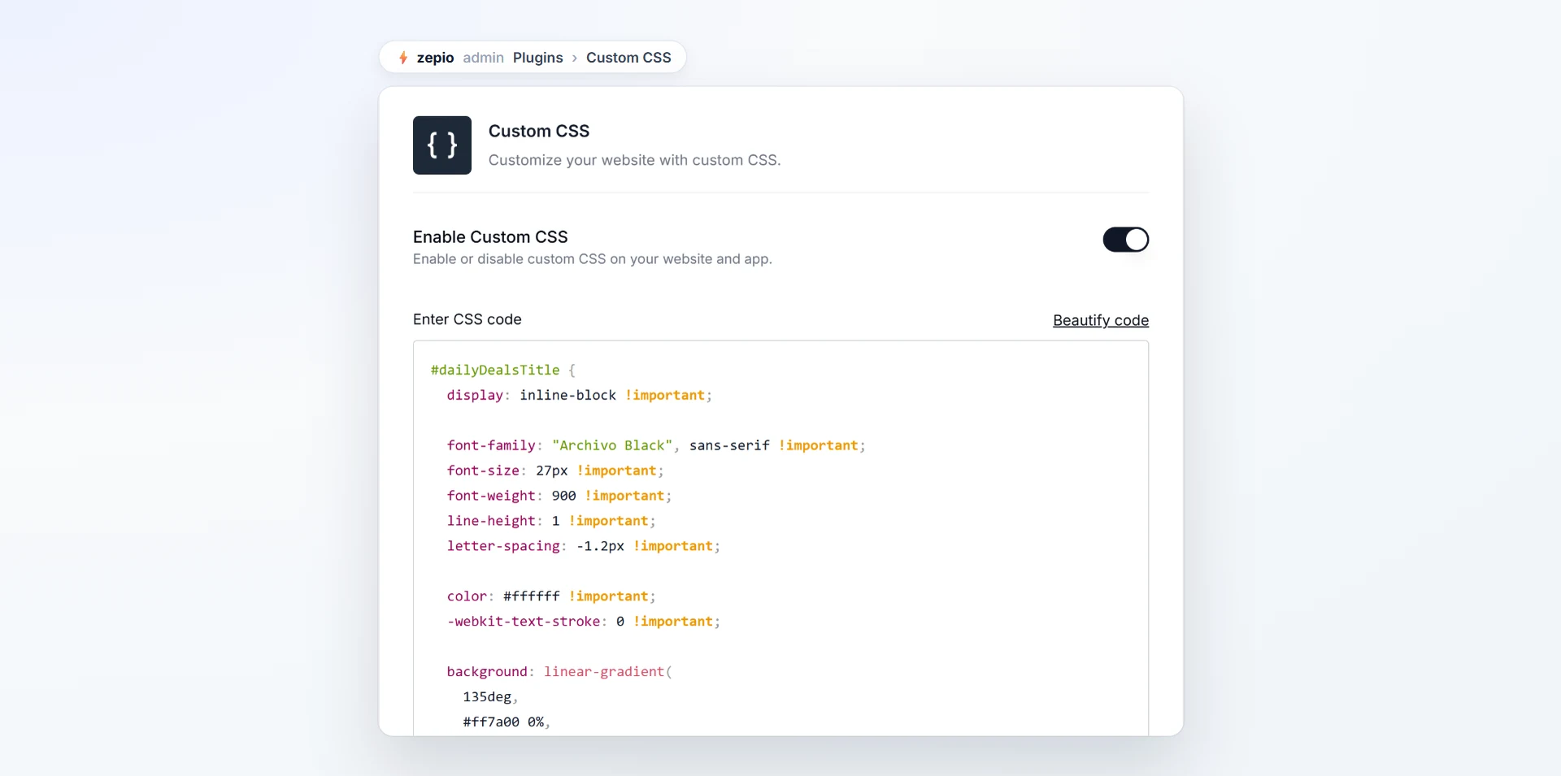Click the #dailyDealsTitle selector line
Viewport: 1561px width, 776px height.
503,370
